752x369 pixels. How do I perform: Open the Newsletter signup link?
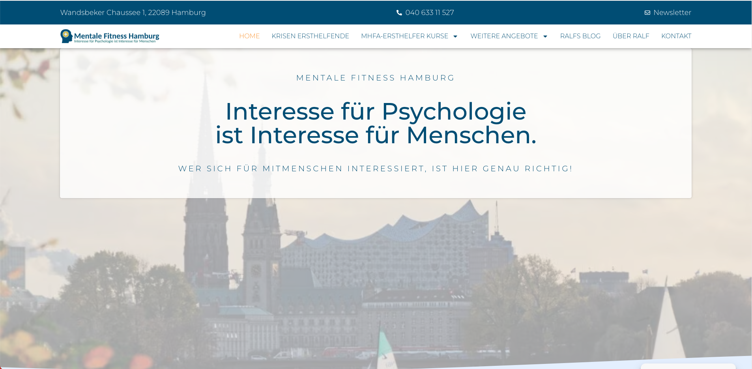click(x=672, y=12)
